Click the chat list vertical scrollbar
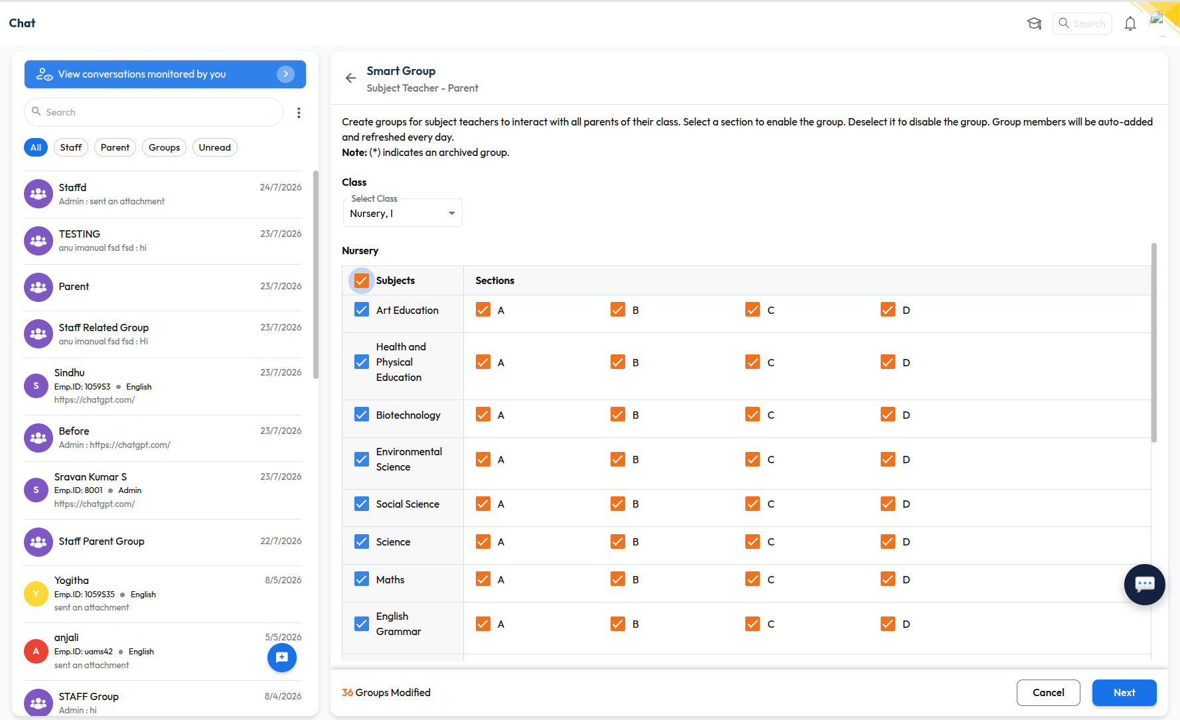Screen dimensions: 1180x720 click(x=316, y=275)
